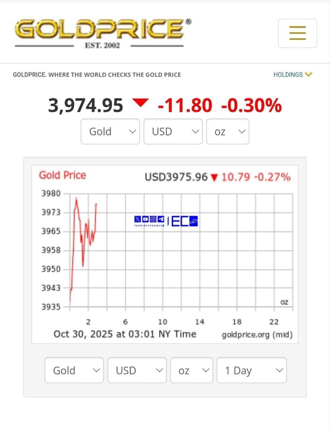Screen dimensions: 330x430
Task: Open the hamburger menu
Action: point(297,33)
